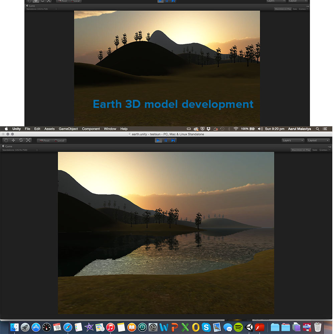Viewport: 334px width, 334px height.
Task: Open the Component menu
Action: 91,129
